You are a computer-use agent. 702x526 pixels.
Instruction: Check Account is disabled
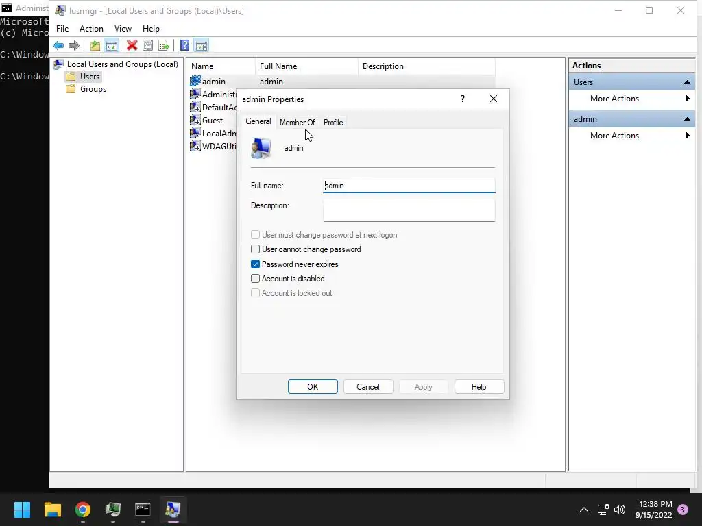(x=255, y=279)
